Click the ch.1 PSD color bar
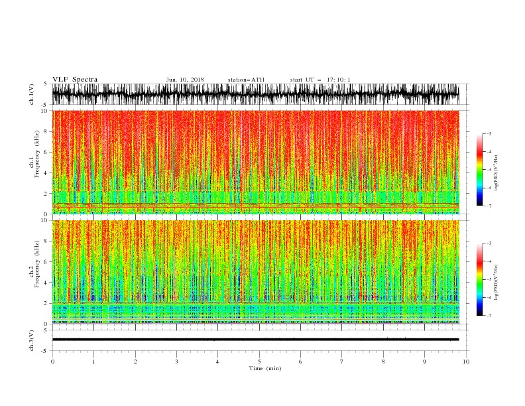The width and height of the screenshot is (525, 406). [479, 170]
